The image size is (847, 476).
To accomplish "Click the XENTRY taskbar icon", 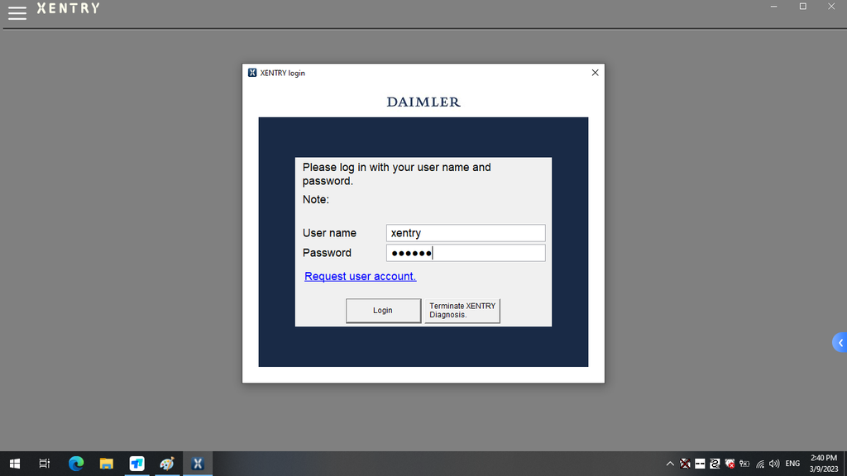I will click(198, 464).
